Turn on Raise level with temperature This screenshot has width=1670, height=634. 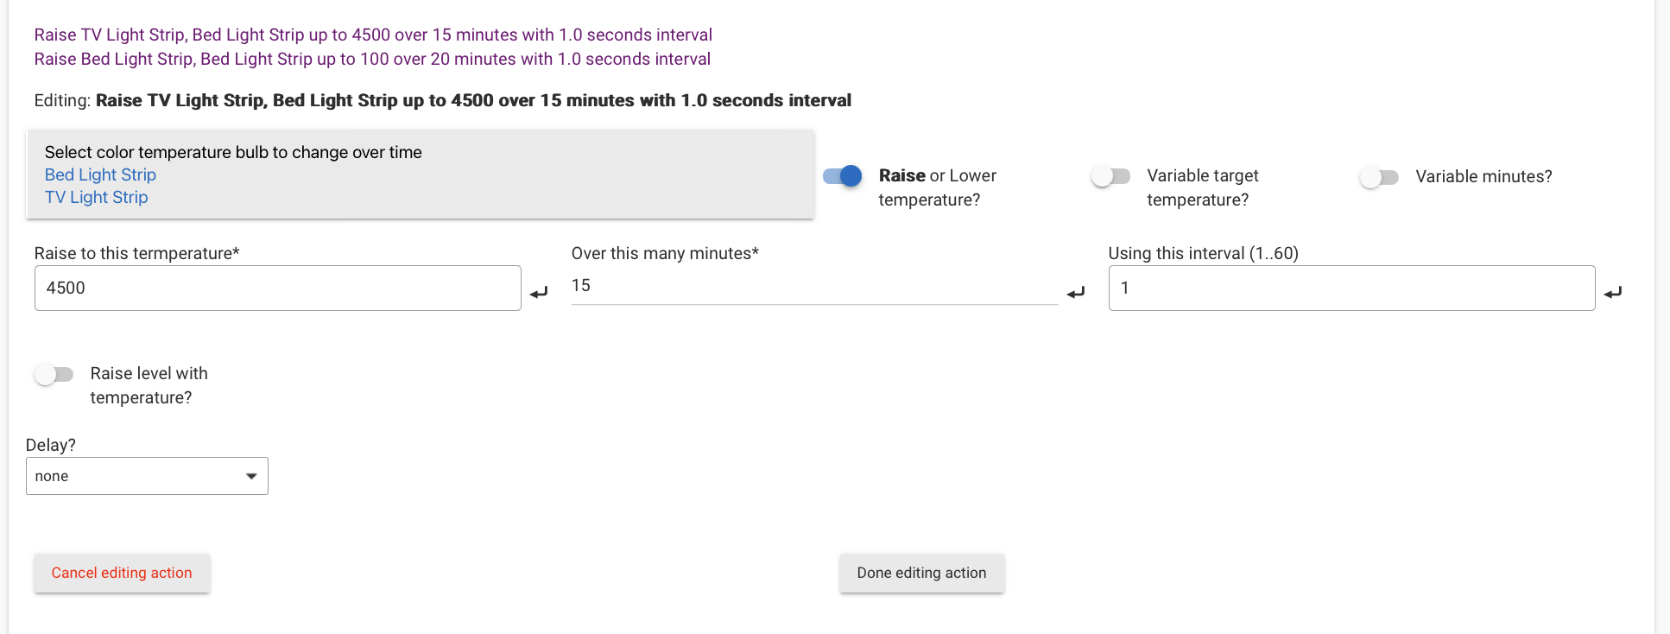(54, 374)
